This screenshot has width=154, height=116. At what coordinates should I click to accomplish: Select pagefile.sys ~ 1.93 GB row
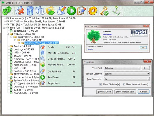[x=24, y=31]
